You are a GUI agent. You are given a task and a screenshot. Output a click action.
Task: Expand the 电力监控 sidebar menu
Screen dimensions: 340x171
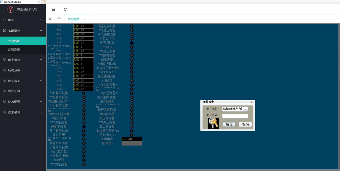coord(22,60)
